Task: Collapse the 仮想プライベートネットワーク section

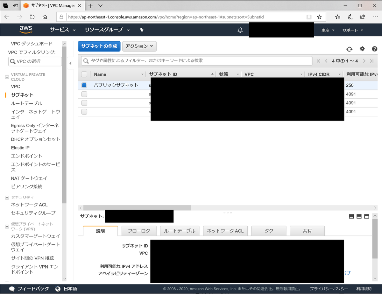Action: coord(7,227)
